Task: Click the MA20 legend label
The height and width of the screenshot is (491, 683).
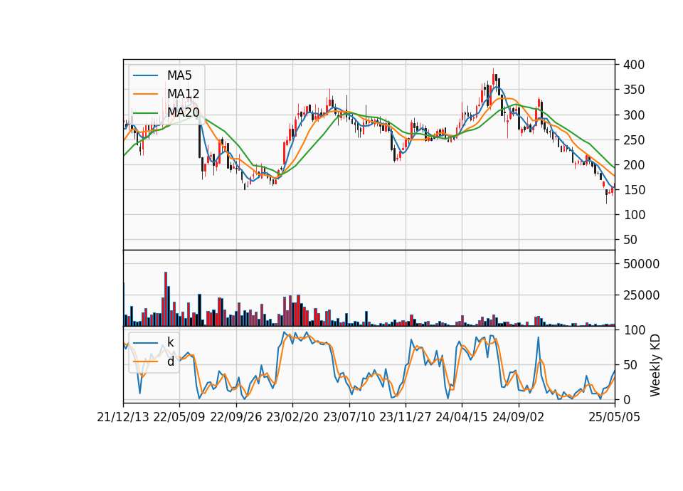Action: click(183, 112)
